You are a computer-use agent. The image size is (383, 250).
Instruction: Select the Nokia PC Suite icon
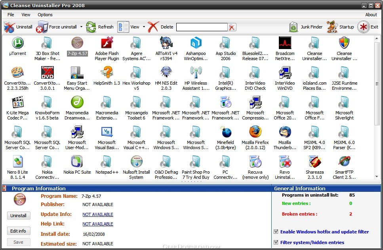click(x=77, y=161)
